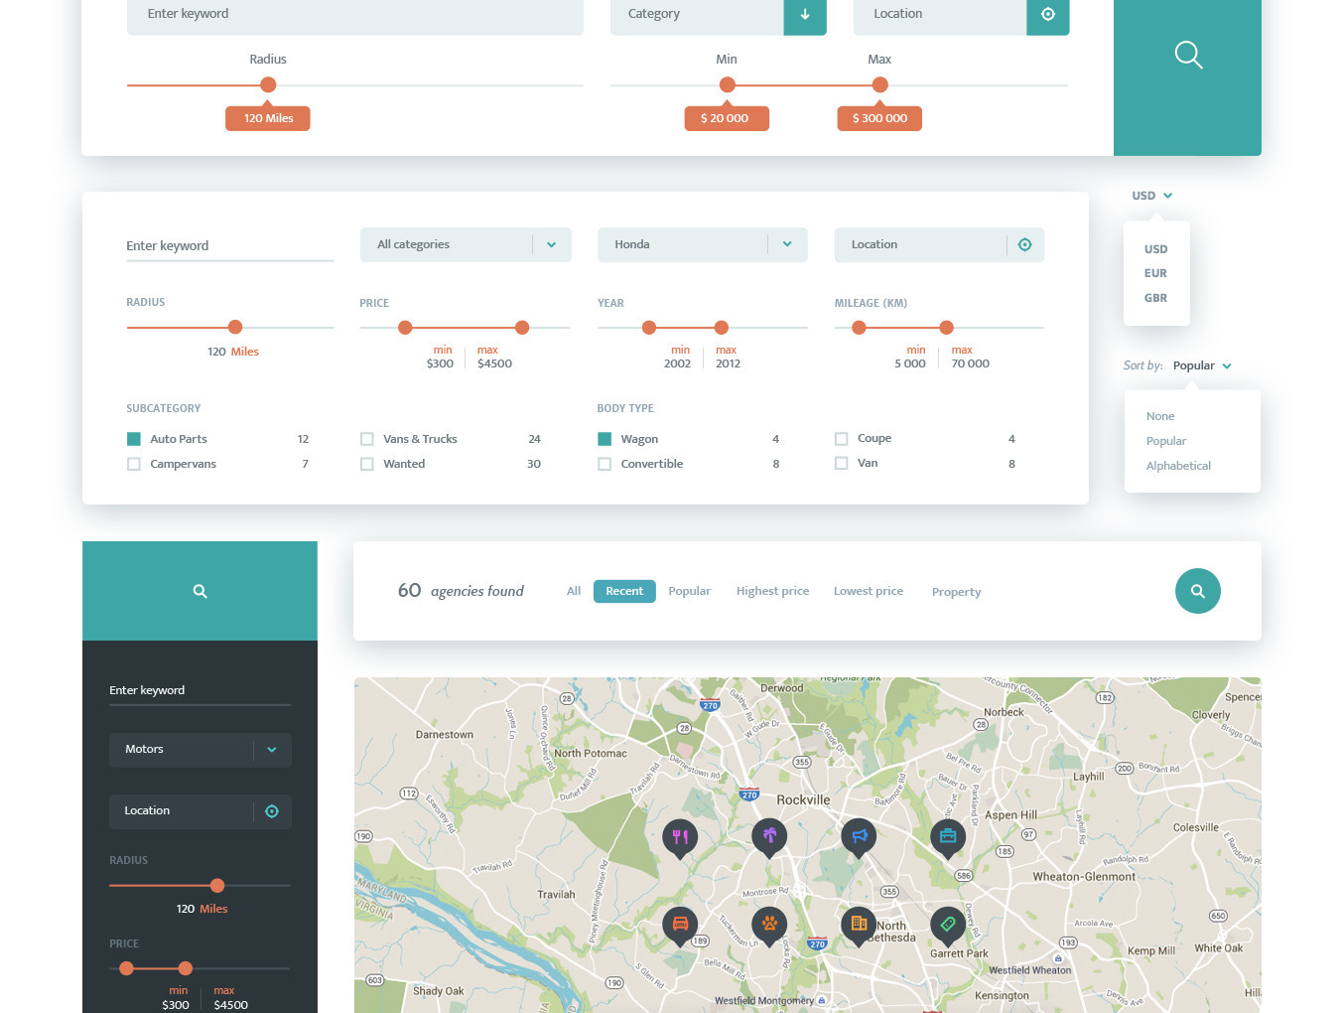
Task: Open the briefcase map marker
Action: tap(948, 835)
